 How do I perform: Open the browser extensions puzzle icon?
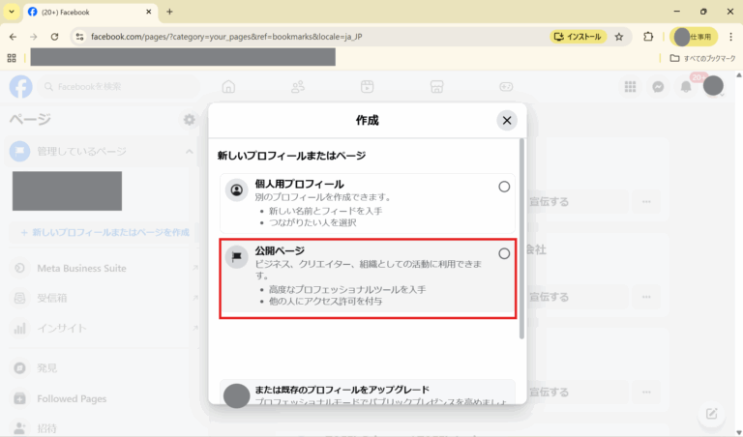pyautogui.click(x=648, y=37)
